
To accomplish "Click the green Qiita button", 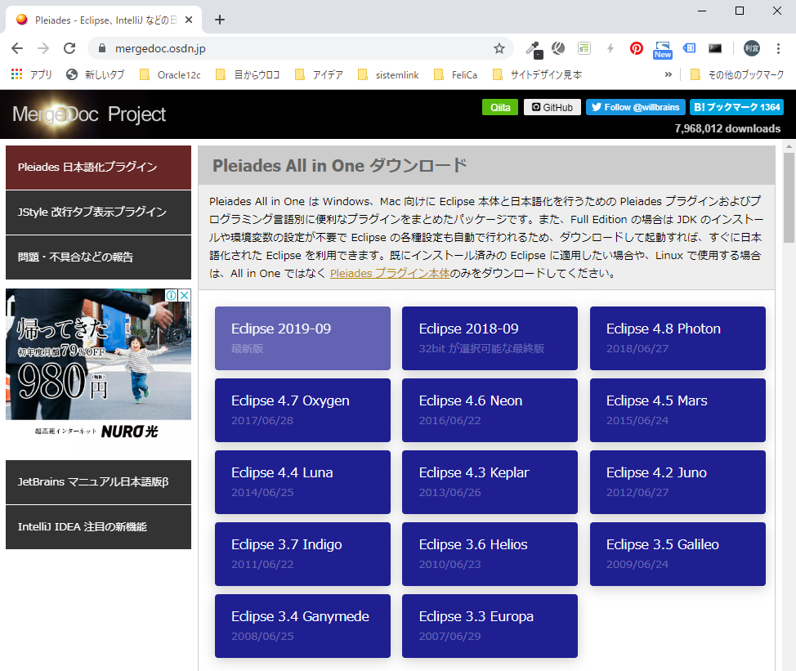I will [500, 107].
